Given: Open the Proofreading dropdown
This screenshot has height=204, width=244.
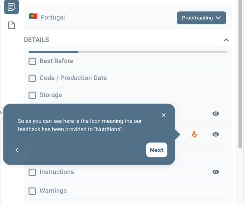Looking at the screenshot, I should tap(201, 18).
